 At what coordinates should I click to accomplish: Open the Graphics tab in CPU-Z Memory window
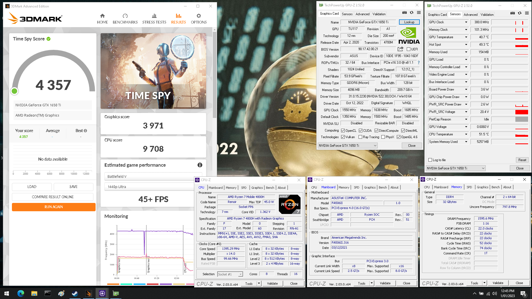click(x=482, y=187)
